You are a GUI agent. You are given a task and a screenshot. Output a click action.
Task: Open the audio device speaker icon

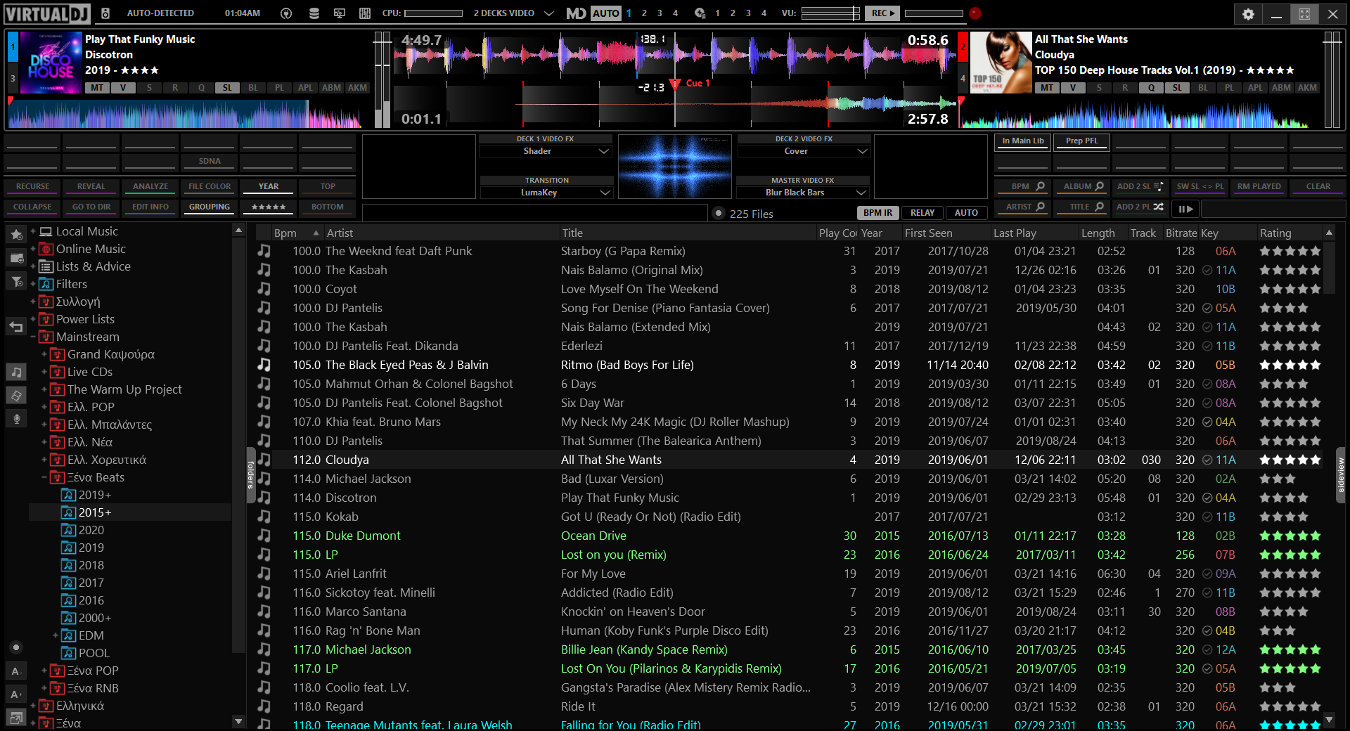[x=105, y=13]
